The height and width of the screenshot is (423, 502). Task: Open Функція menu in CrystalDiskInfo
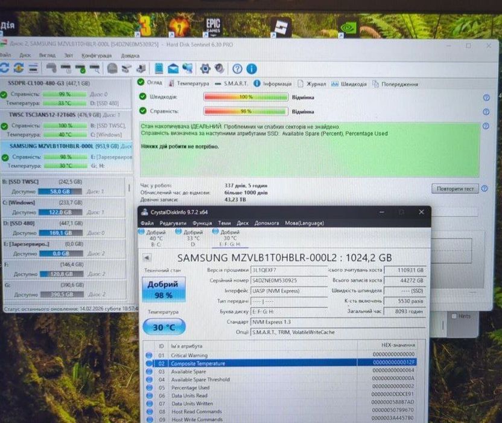pos(202,223)
